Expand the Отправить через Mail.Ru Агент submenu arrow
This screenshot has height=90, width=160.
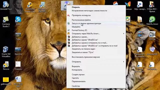[x=123, y=33]
